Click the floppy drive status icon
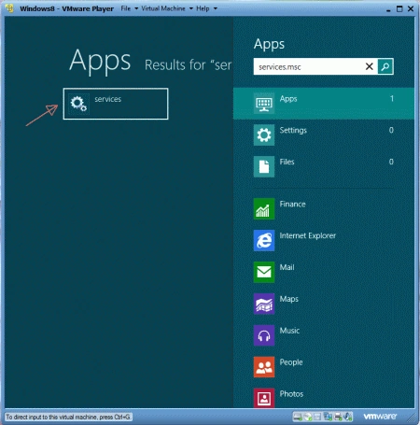Screen dimensions: 420x425 pyautogui.click(x=317, y=417)
